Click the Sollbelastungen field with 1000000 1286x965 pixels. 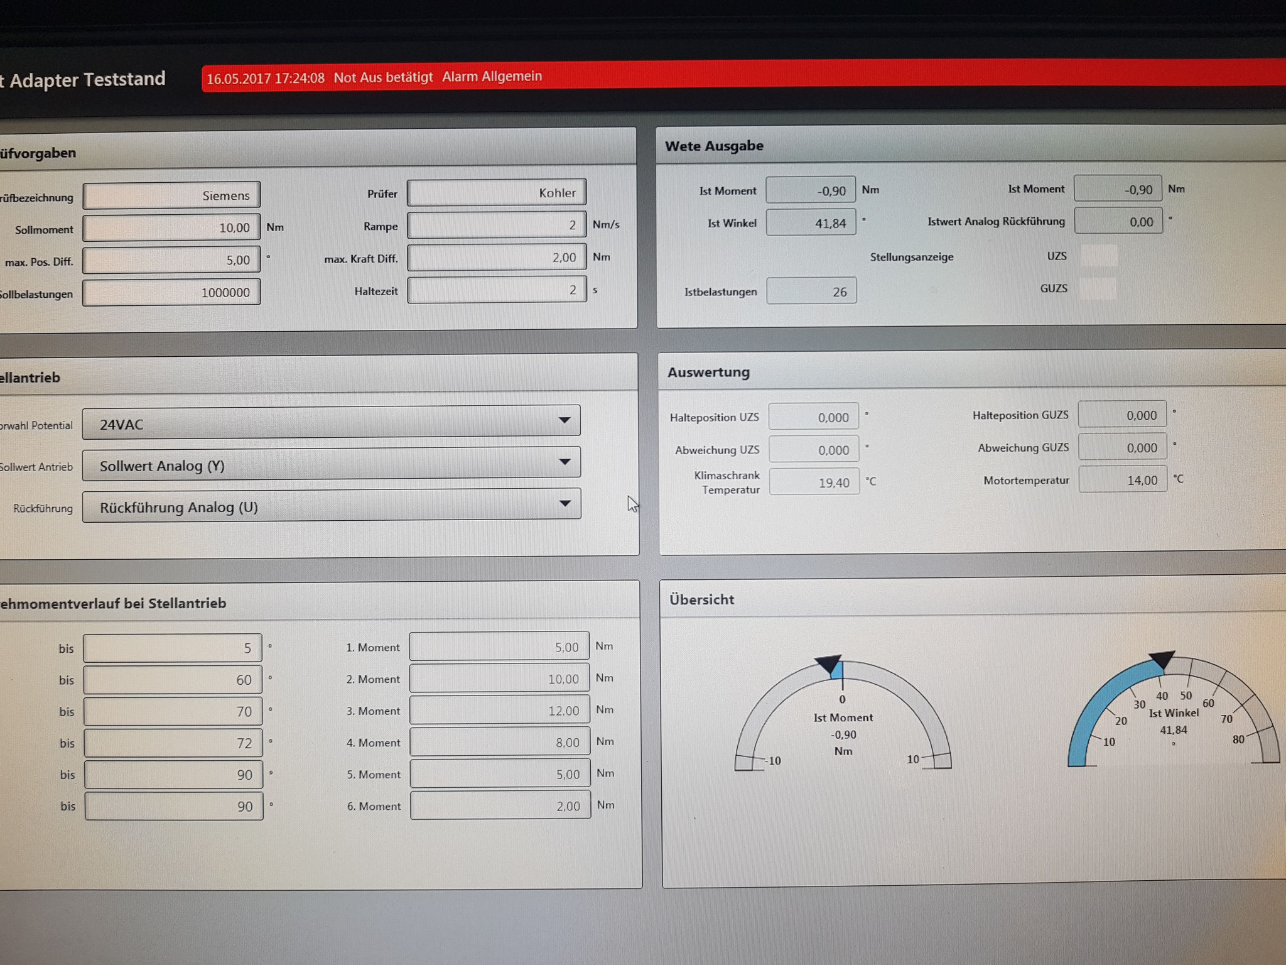(171, 293)
